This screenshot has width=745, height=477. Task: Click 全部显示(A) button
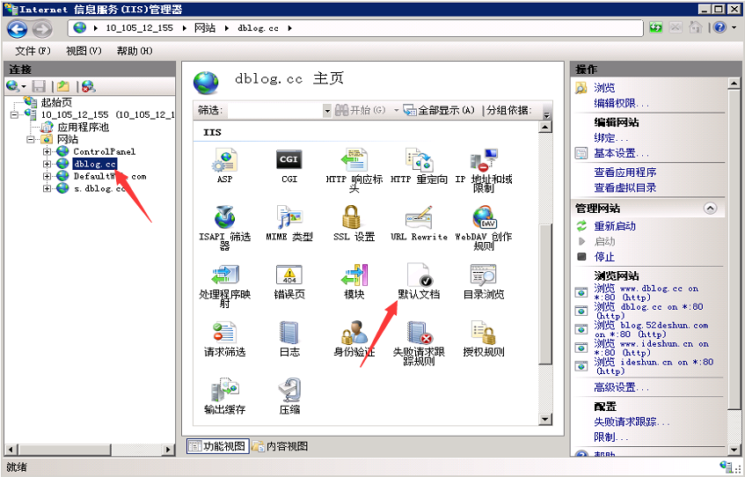[x=439, y=110]
